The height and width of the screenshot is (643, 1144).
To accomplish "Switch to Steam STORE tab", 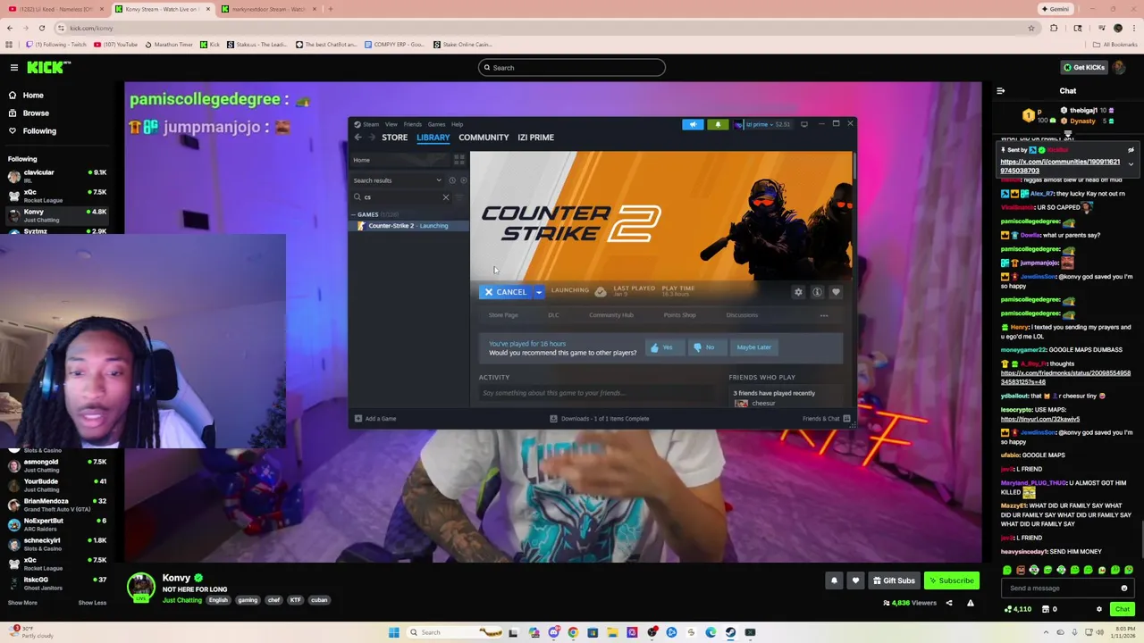I will [394, 138].
